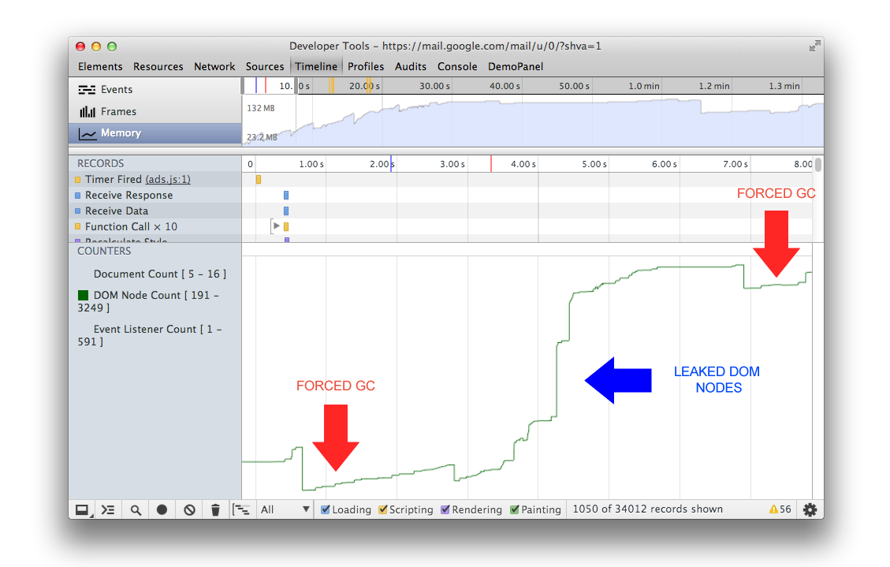Open the All filter dropdown
This screenshot has height=567, width=890.
[285, 509]
